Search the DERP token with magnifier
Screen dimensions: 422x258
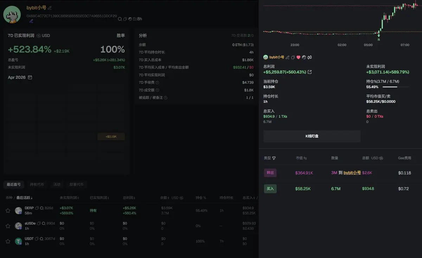(x=42, y=208)
